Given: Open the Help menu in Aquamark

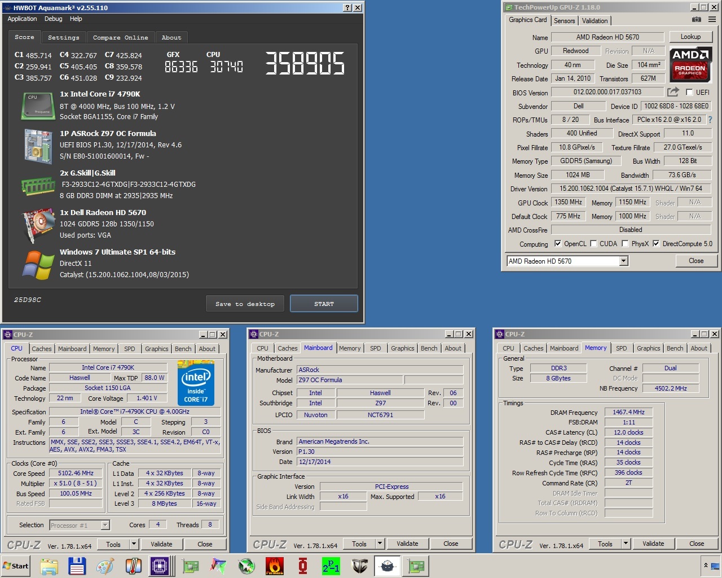Looking at the screenshot, I should point(76,19).
